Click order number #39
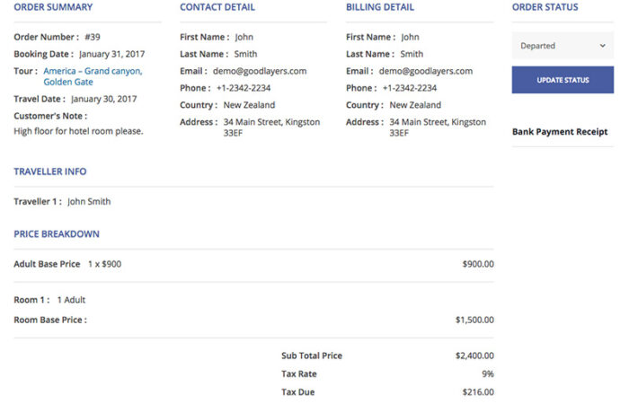 pos(93,38)
